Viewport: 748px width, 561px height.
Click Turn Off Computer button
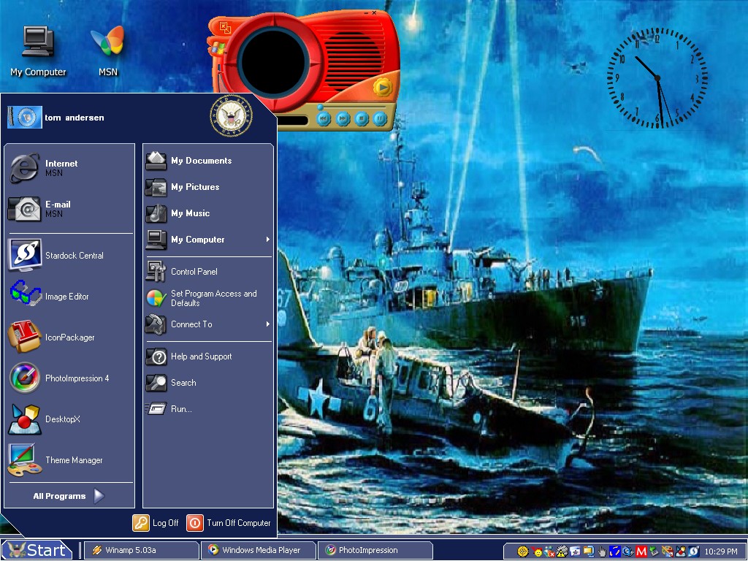[229, 523]
